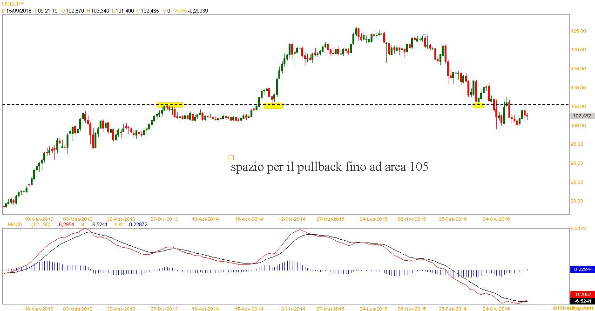Click the 18-Gen-2013 label on the upper time axis

tap(38, 219)
